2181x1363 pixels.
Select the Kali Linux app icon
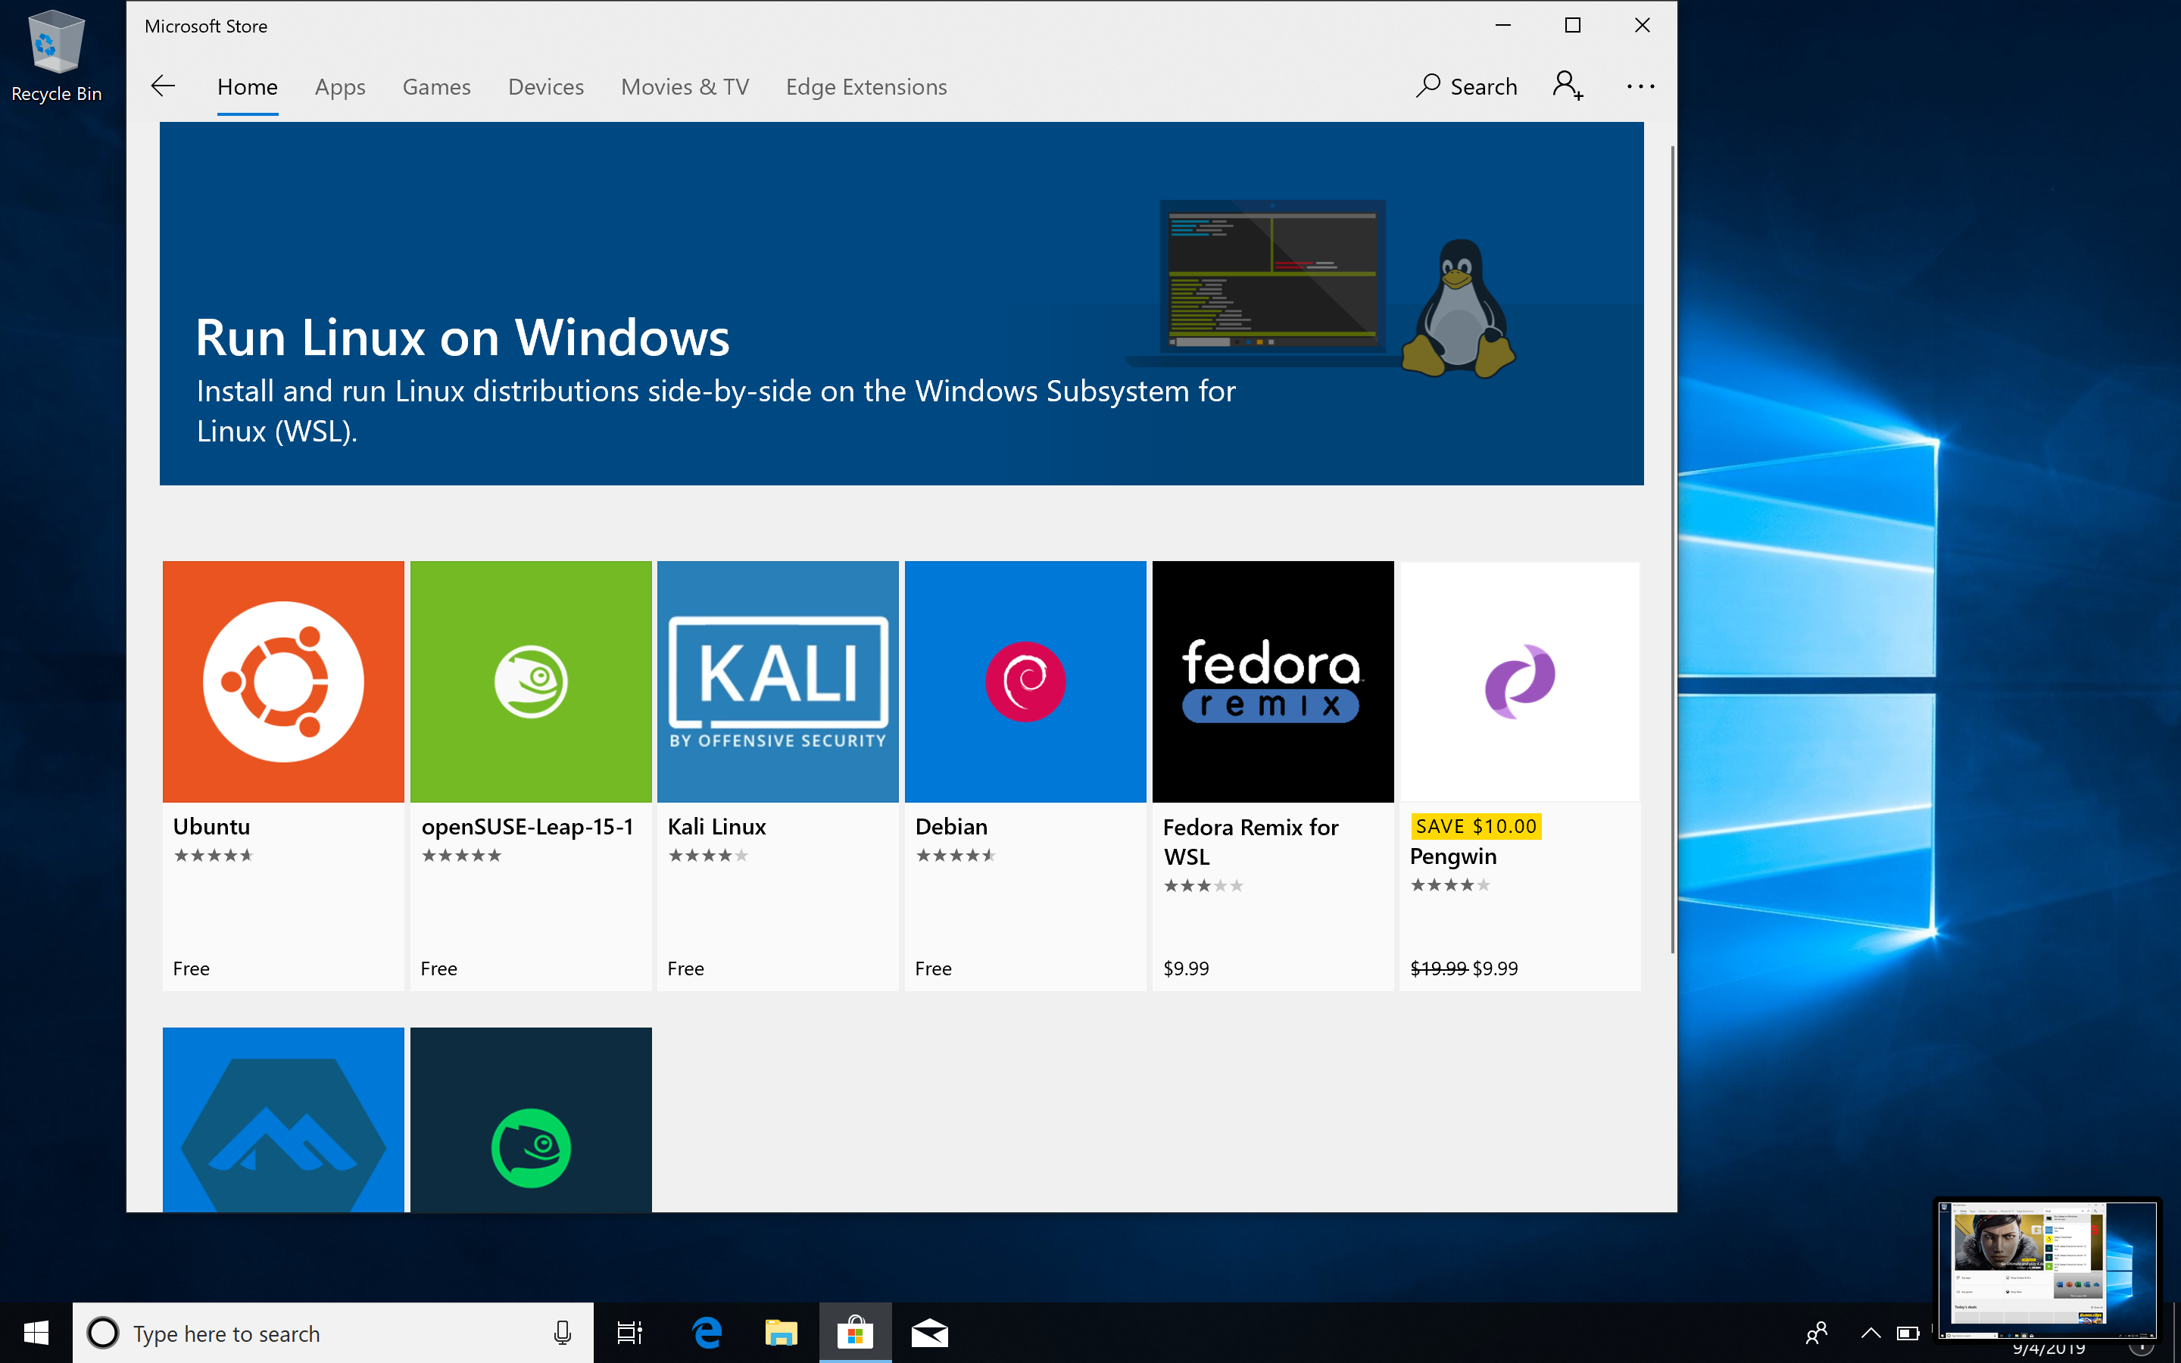point(777,682)
